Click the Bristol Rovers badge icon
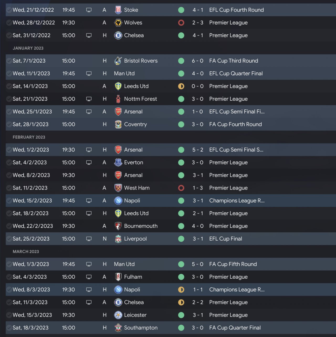Image resolution: width=336 pixels, height=337 pixels. coord(118,61)
